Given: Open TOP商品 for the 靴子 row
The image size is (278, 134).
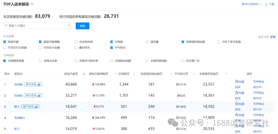Looking at the screenshot, I should tap(258, 104).
